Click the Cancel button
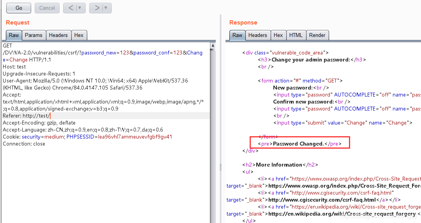Image resolution: width=421 pixels, height=223 pixels. point(47,8)
